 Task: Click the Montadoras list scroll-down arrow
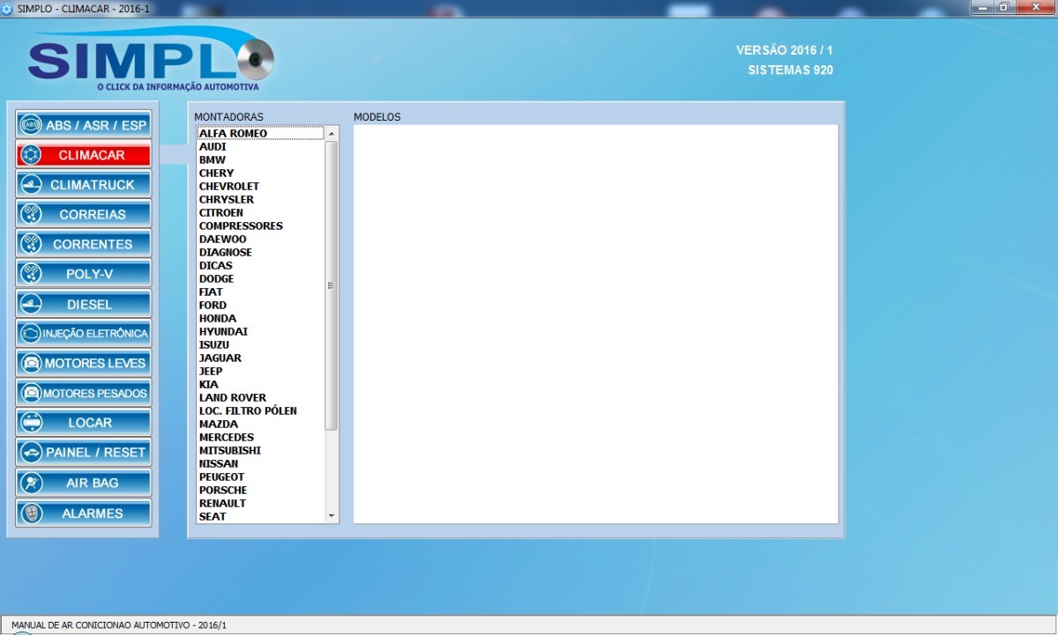[x=332, y=515]
